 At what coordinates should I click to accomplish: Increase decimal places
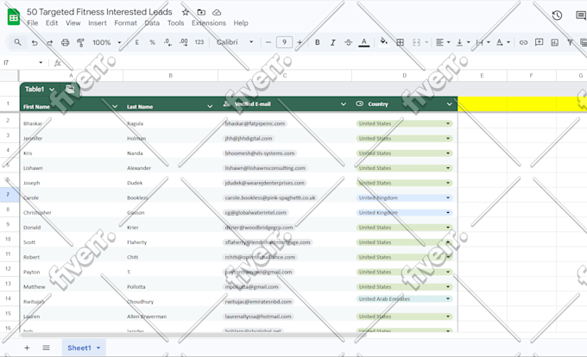pyautogui.click(x=183, y=42)
